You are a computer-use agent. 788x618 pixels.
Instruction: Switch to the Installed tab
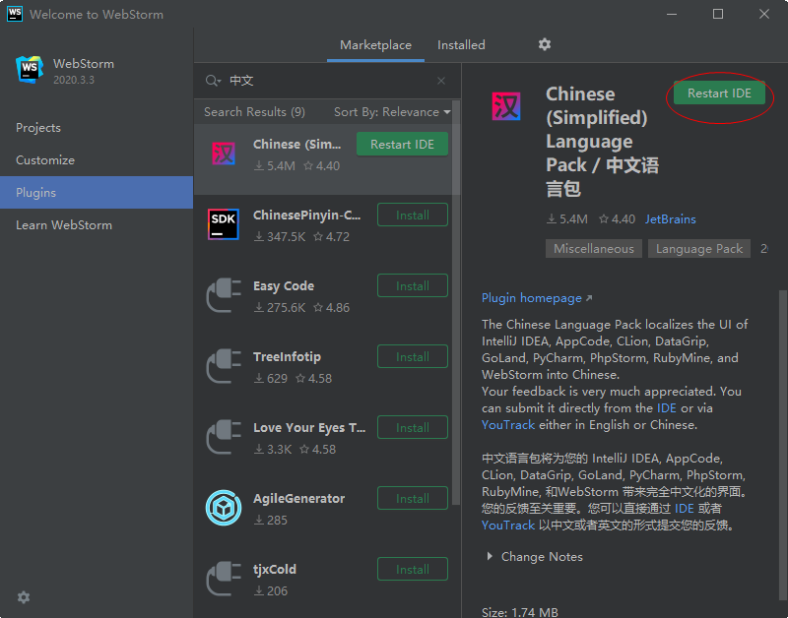pyautogui.click(x=461, y=45)
